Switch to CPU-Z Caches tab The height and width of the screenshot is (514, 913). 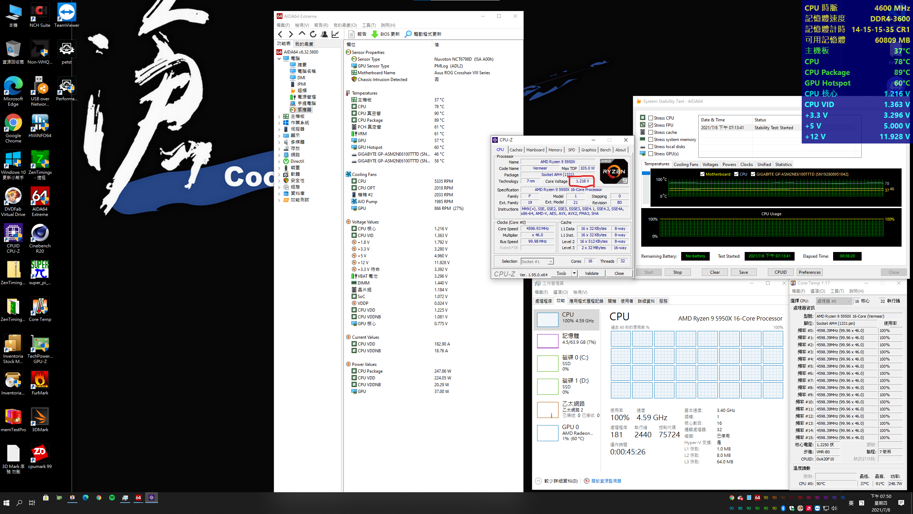pos(516,150)
